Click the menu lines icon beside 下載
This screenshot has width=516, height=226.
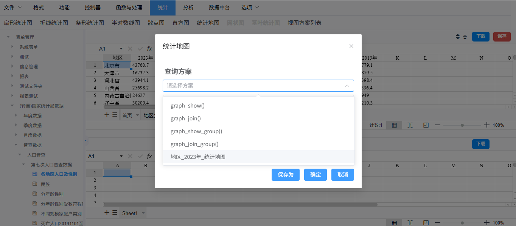point(465,37)
